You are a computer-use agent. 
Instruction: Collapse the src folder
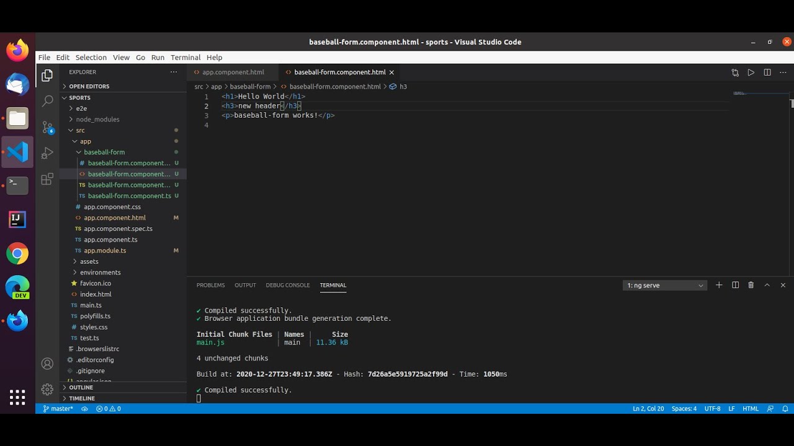click(80, 130)
